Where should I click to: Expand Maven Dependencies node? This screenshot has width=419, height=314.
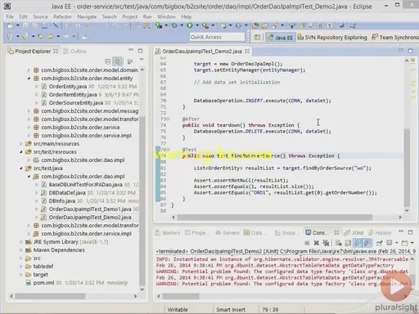[20, 250]
